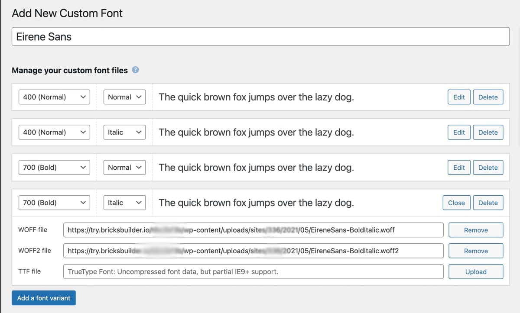Viewport: 520px width, 313px height.
Task: Click Add a font variant button
Action: click(44, 298)
